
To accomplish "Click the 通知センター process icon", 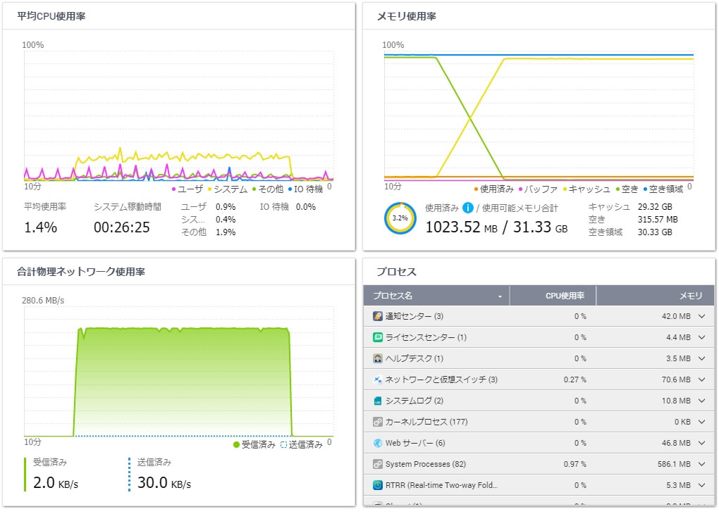I will 378,316.
